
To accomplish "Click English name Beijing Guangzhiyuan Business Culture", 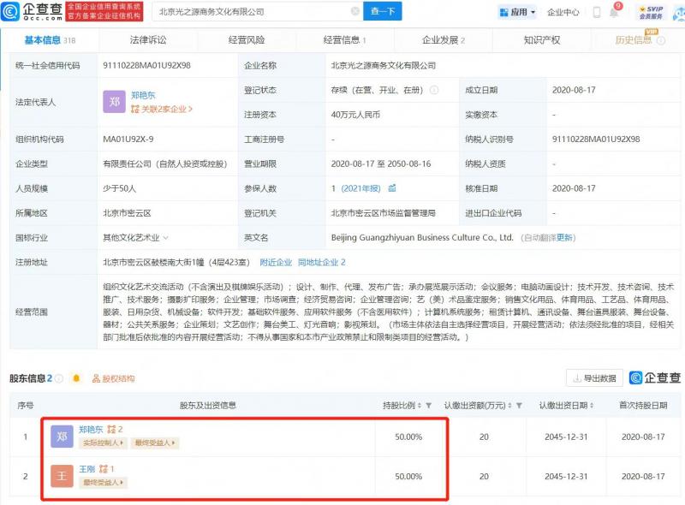I will [422, 238].
